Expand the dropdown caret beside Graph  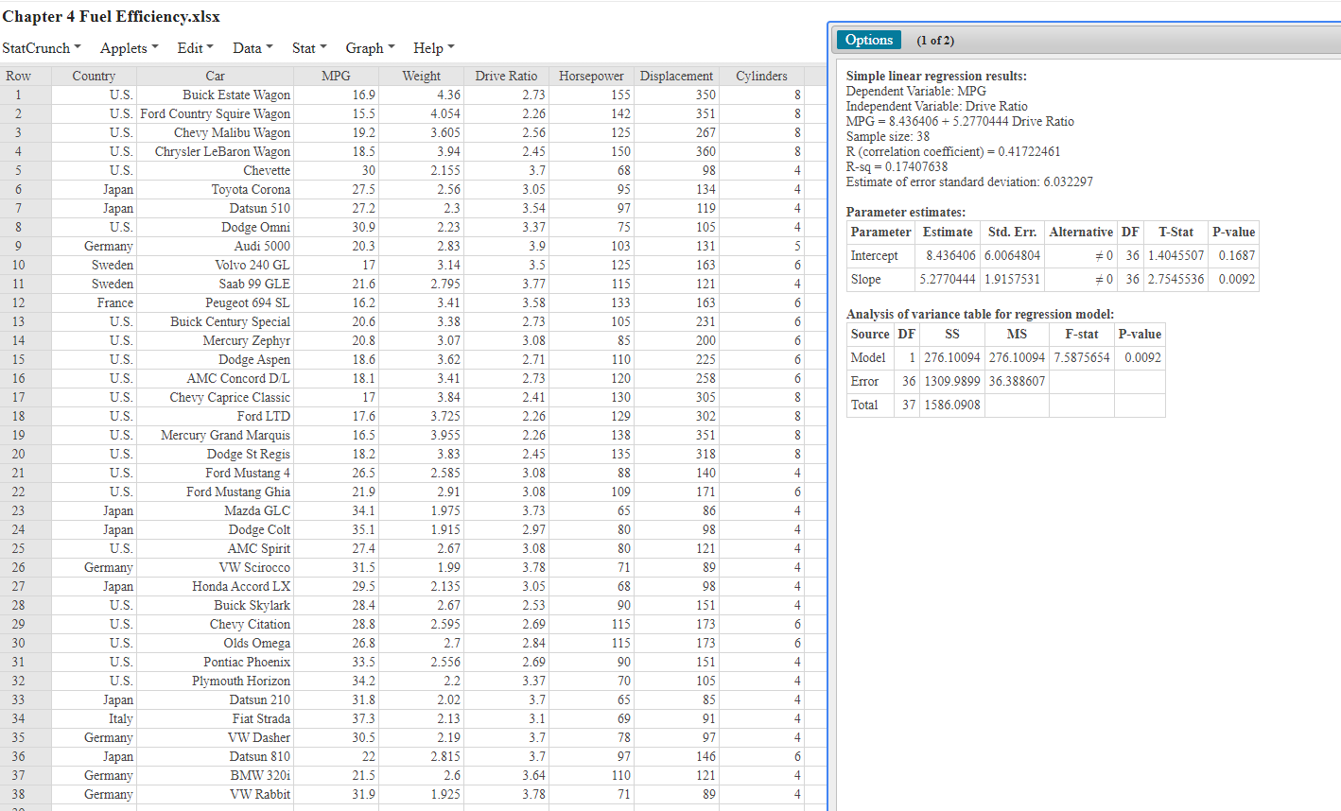pos(390,47)
